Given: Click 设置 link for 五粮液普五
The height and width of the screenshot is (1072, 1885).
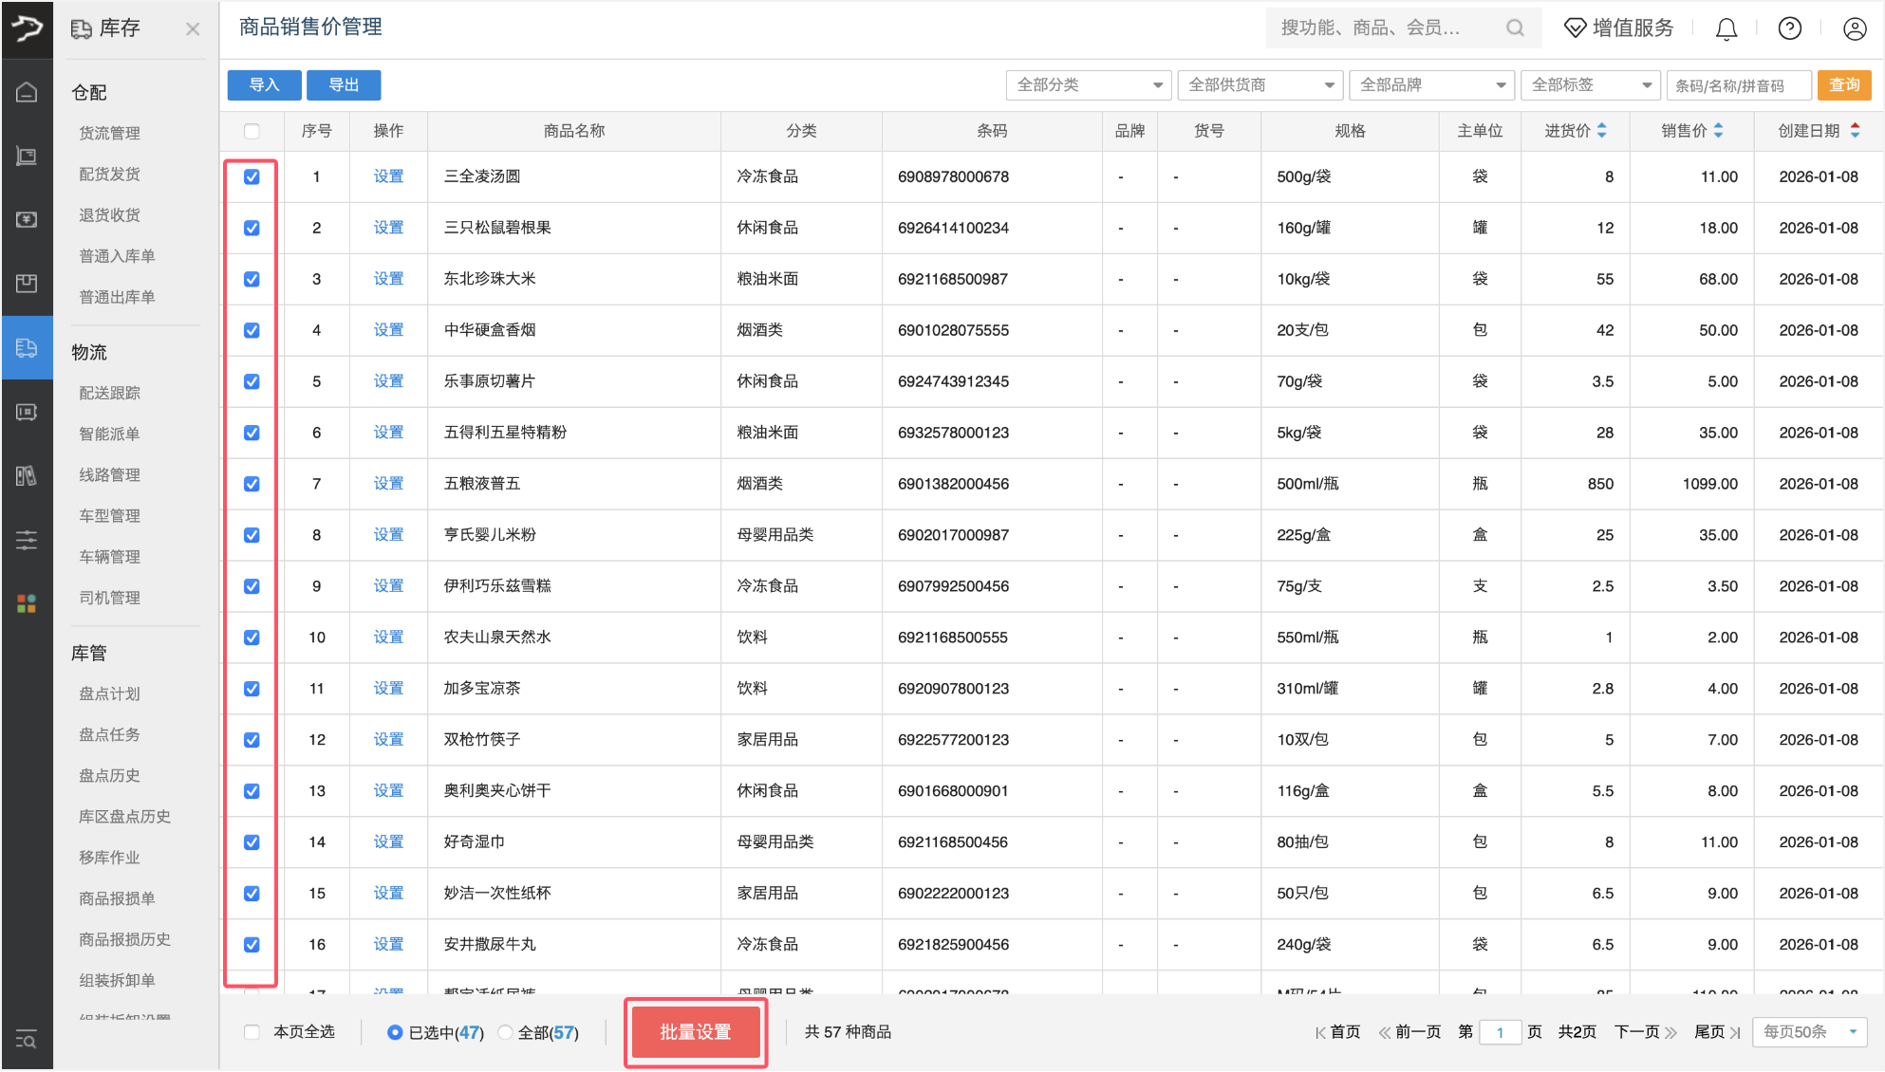Looking at the screenshot, I should point(388,483).
